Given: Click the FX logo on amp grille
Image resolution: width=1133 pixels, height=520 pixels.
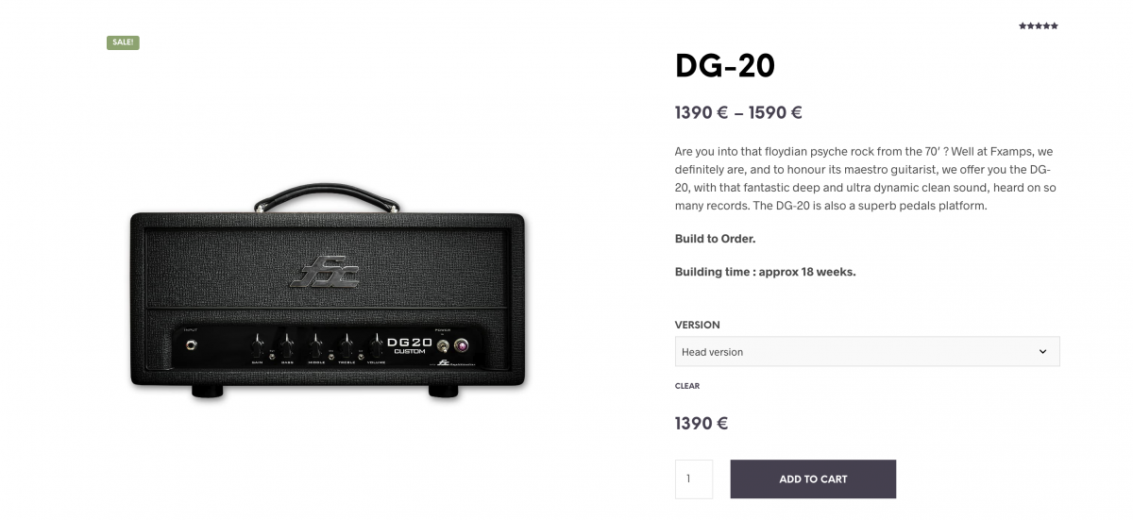Looking at the screenshot, I should [x=324, y=273].
